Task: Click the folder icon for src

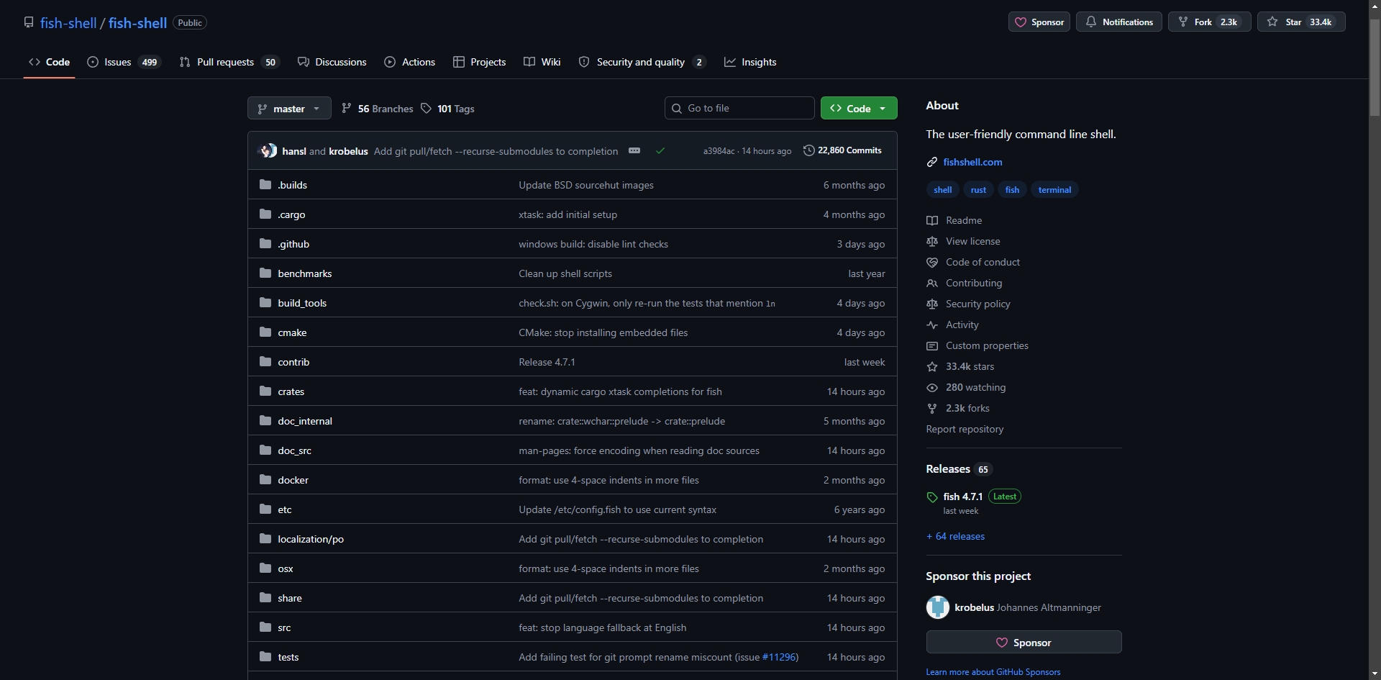Action: pyautogui.click(x=265, y=627)
